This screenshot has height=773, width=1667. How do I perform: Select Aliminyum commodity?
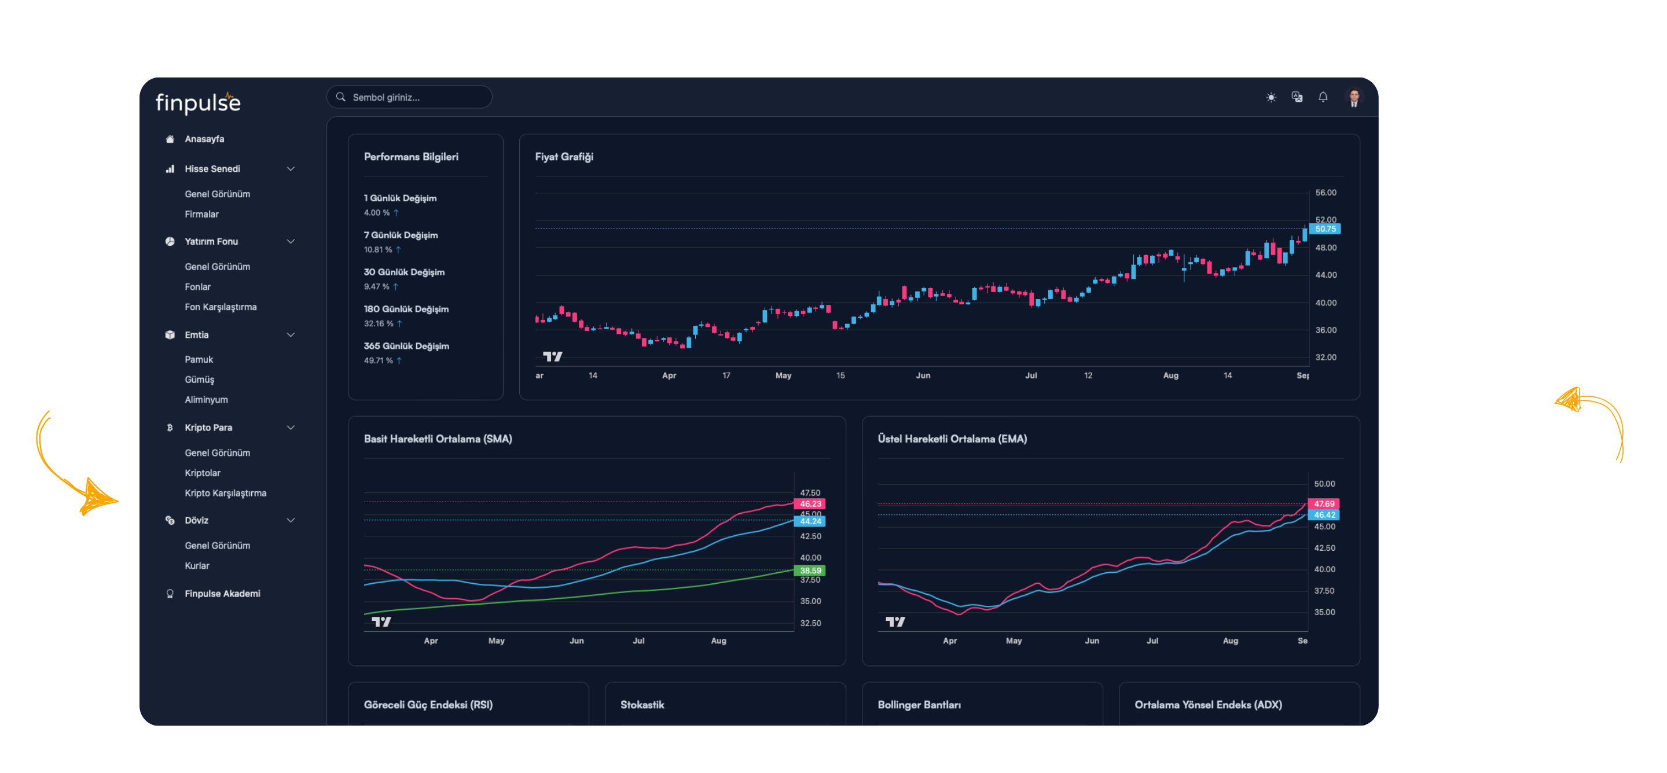click(x=207, y=400)
